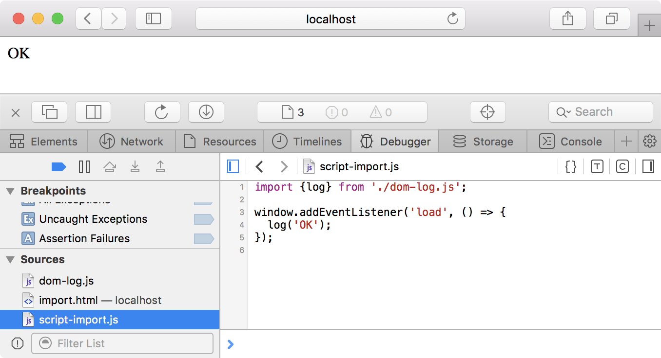
Task: Switch to the Network tab
Action: pos(132,142)
